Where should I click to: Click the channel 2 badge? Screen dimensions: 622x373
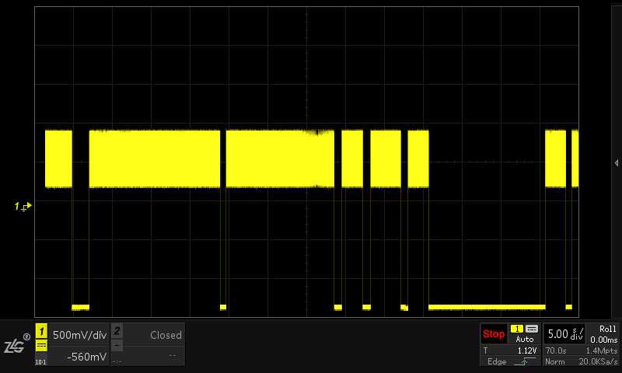click(117, 331)
